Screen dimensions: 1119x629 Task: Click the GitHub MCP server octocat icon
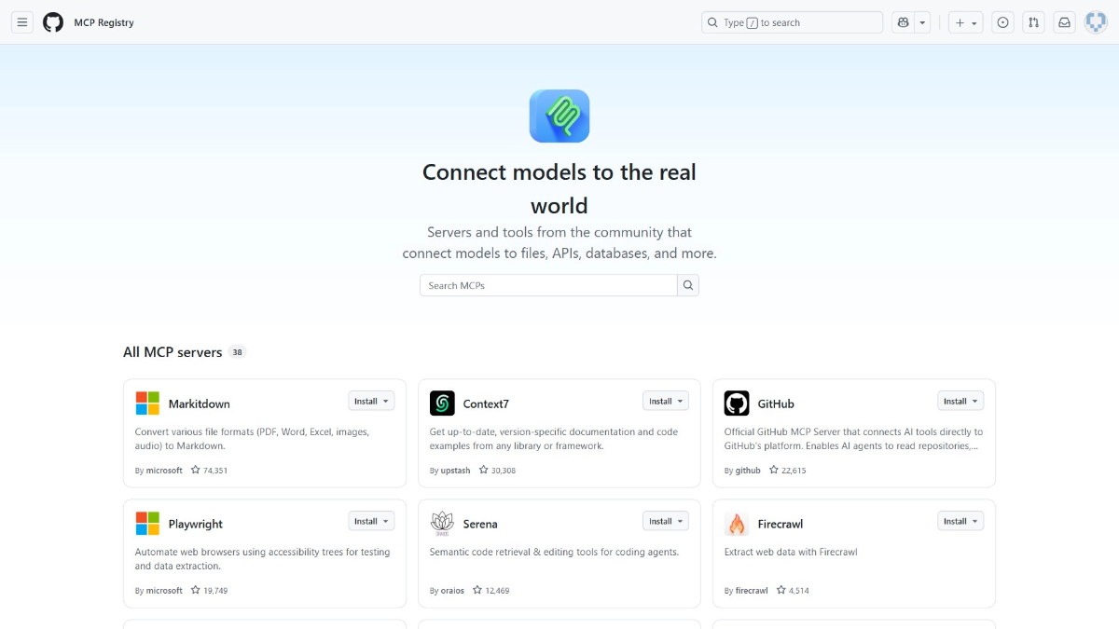[736, 403]
